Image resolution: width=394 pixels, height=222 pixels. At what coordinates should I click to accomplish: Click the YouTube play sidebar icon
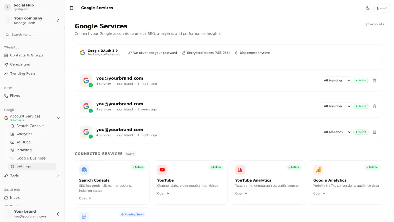click(x=12, y=142)
